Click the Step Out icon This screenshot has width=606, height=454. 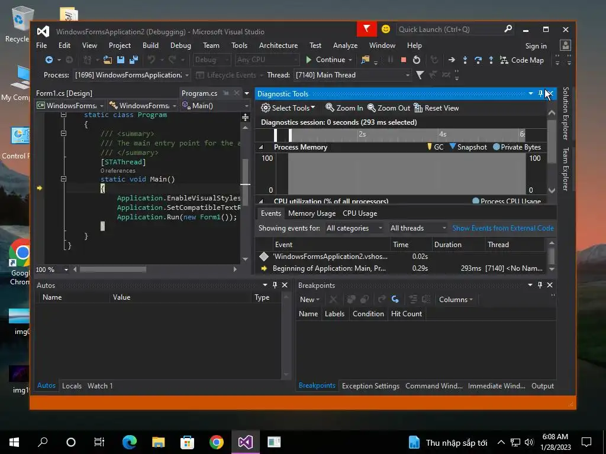[491, 60]
